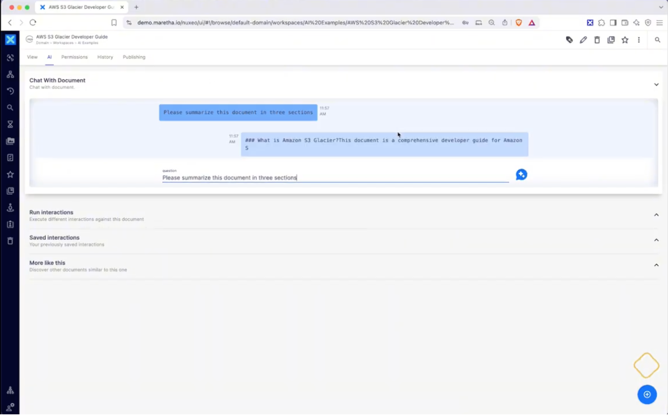Expand the Run interactions section chevron
Image resolution: width=668 pixels, height=416 pixels.
tap(656, 215)
